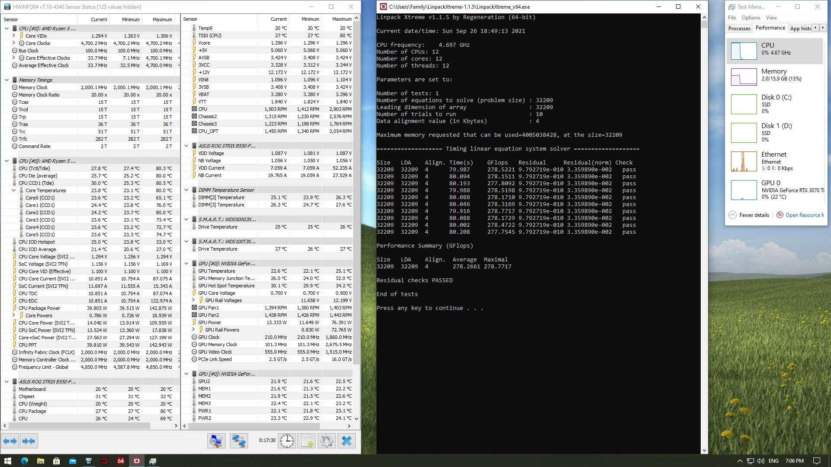The width and height of the screenshot is (831, 467).
Task: Click the taskbar clock 7:06 PM
Action: 794,461
